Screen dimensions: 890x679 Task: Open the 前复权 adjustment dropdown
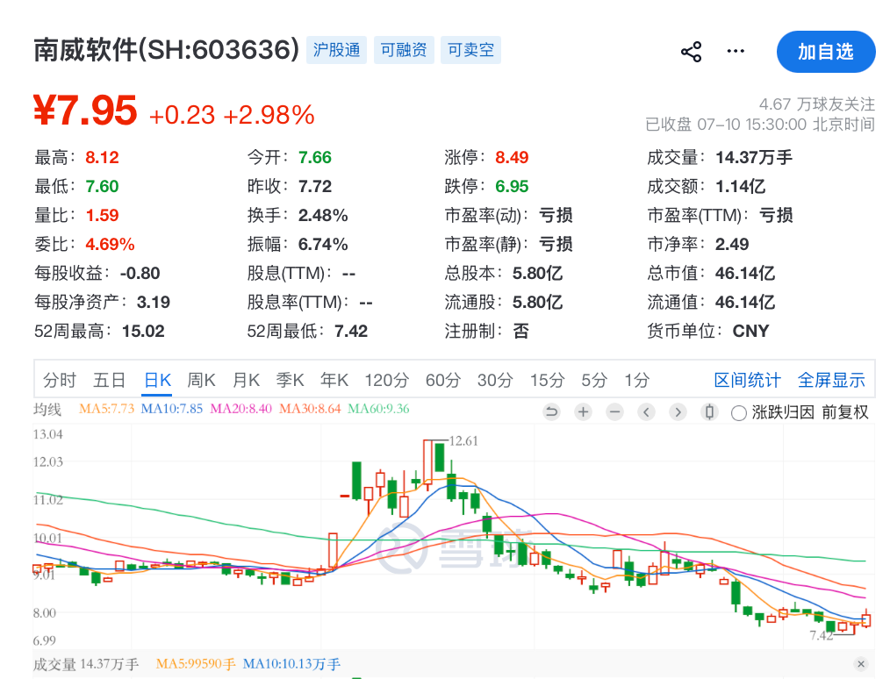(845, 412)
